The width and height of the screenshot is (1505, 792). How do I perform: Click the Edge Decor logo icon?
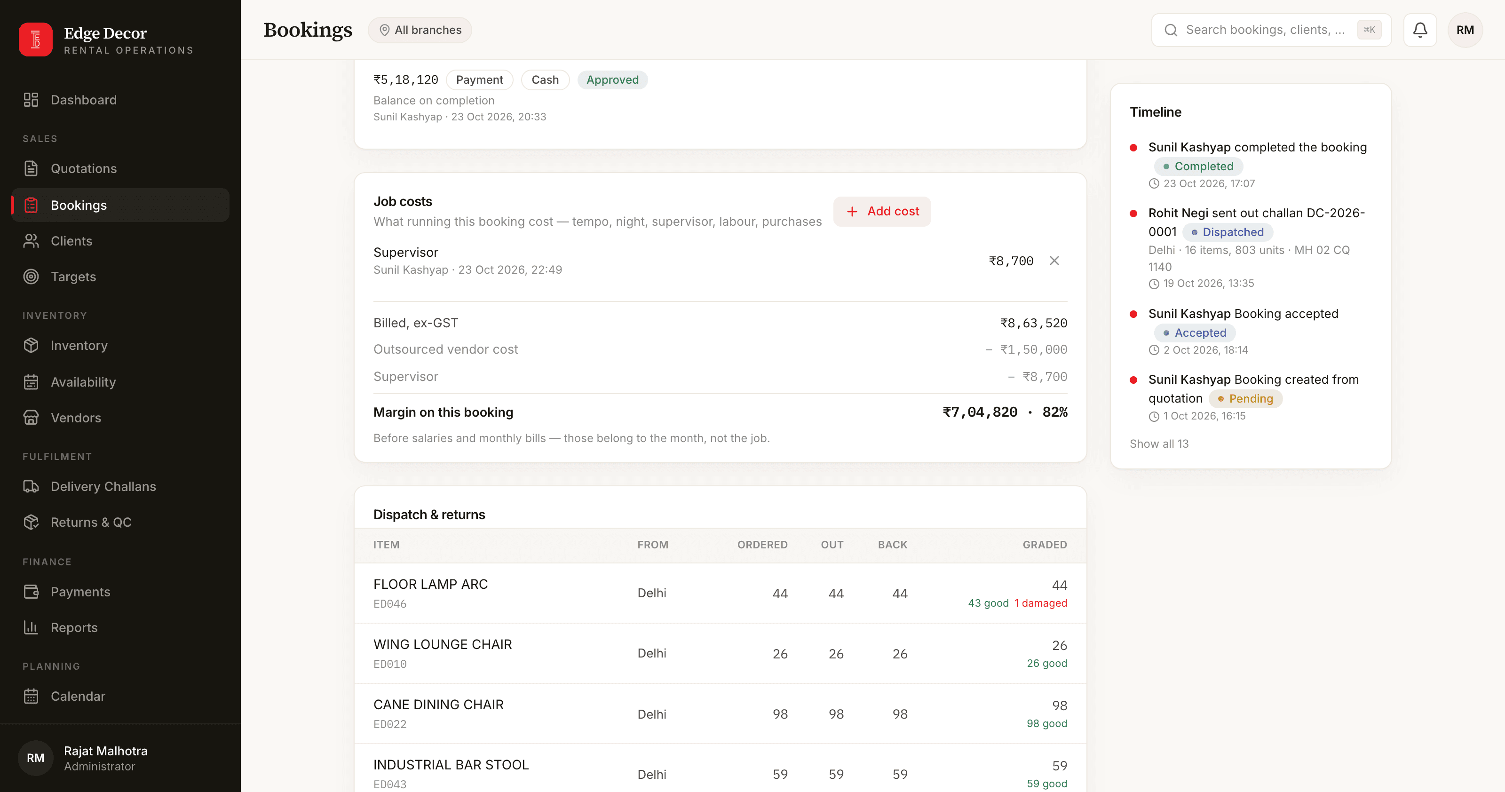pos(36,40)
